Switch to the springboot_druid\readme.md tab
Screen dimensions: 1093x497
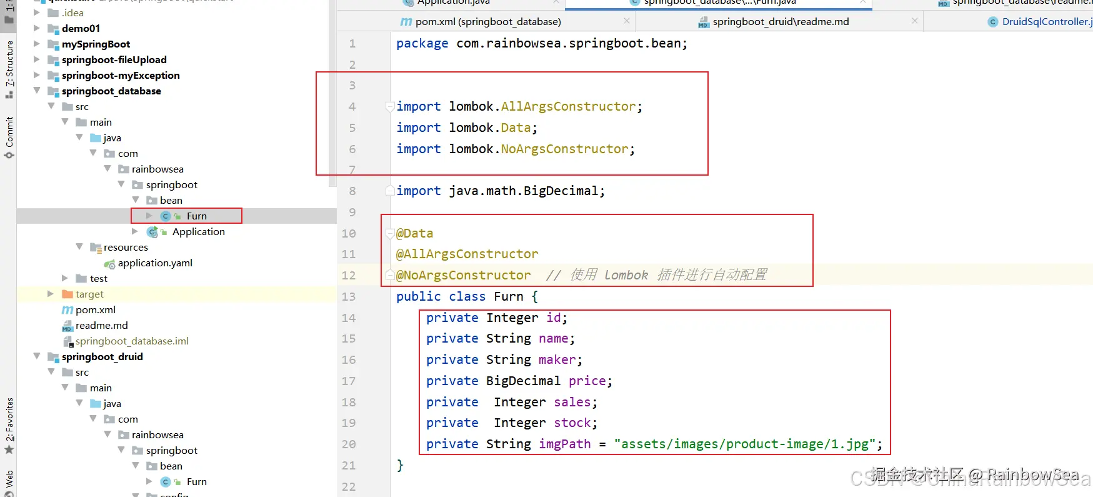point(781,22)
